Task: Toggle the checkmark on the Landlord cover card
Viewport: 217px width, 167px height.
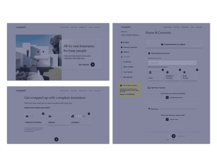Action: (89, 114)
